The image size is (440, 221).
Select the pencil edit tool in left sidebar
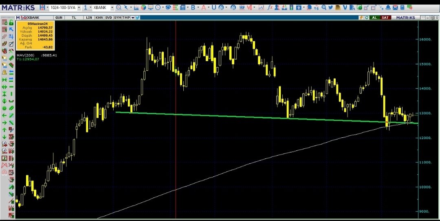point(11,44)
